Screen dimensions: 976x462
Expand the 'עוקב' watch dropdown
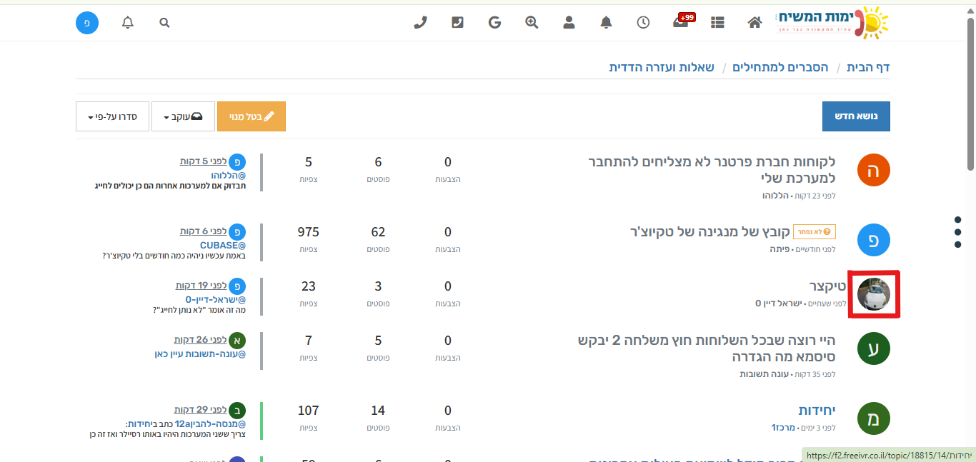(x=183, y=116)
